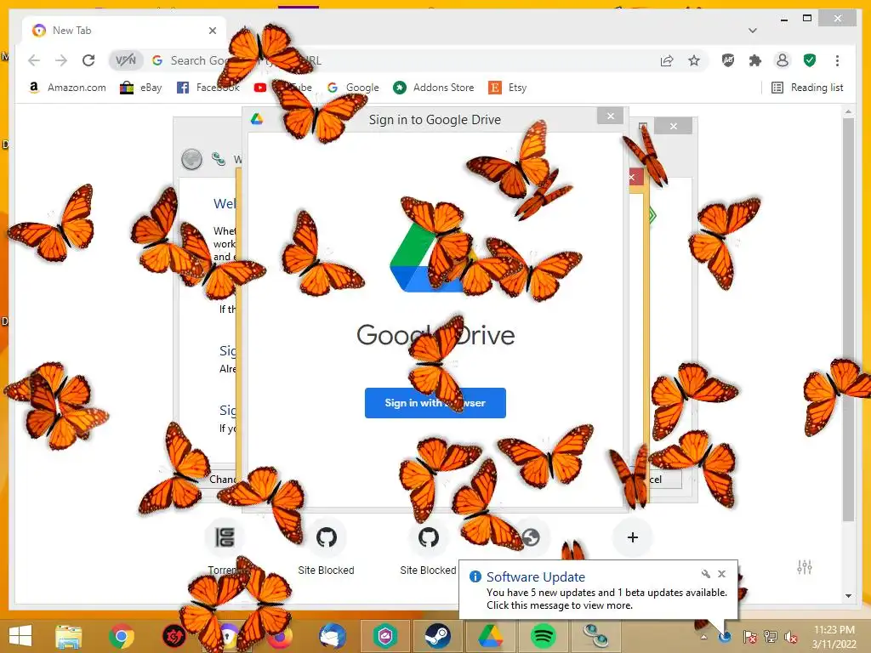
Task: Open the clock showing 11:23 PM
Action: tap(834, 637)
